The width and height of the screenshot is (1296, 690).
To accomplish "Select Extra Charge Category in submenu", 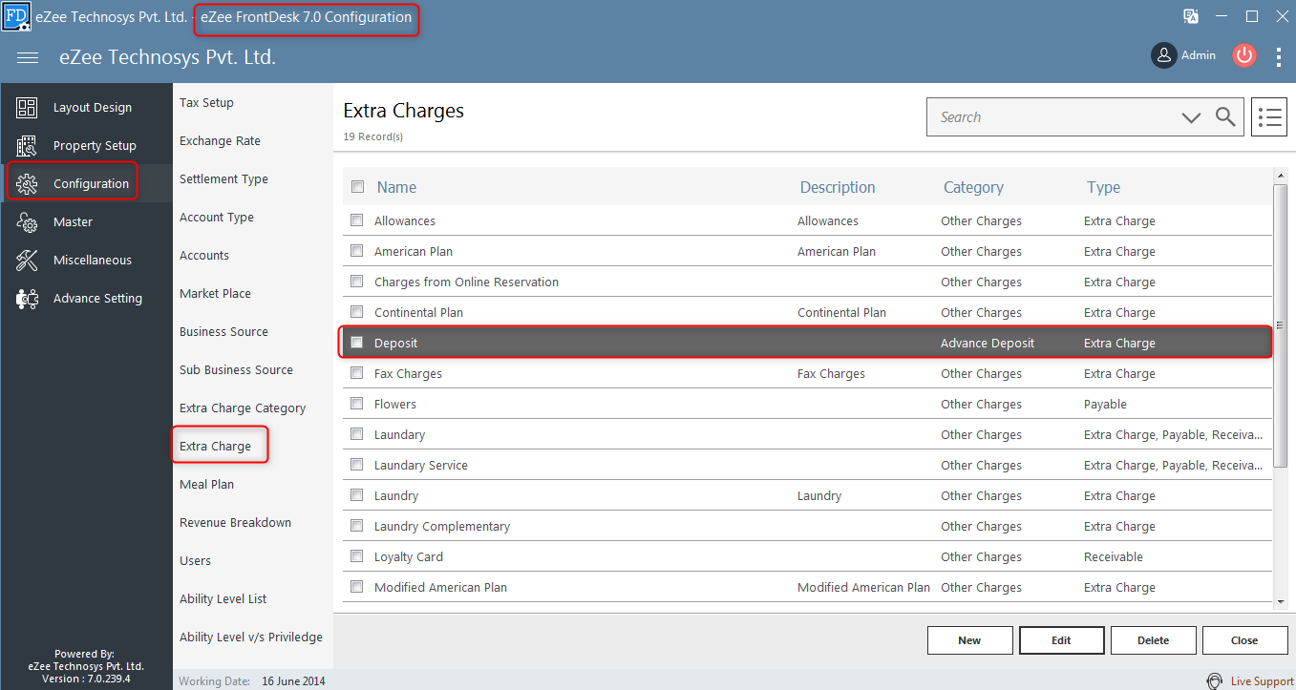I will click(243, 408).
